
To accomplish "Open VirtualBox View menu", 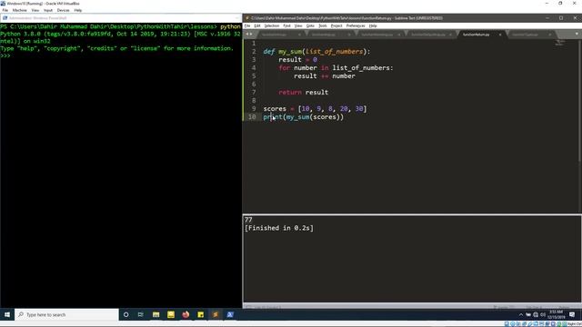I will (x=35, y=10).
